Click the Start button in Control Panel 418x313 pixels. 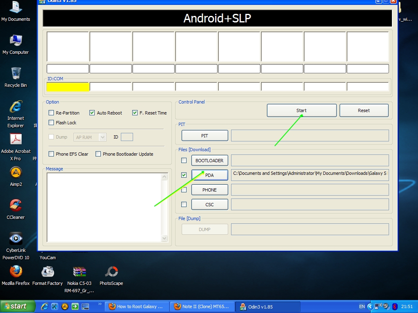302,110
